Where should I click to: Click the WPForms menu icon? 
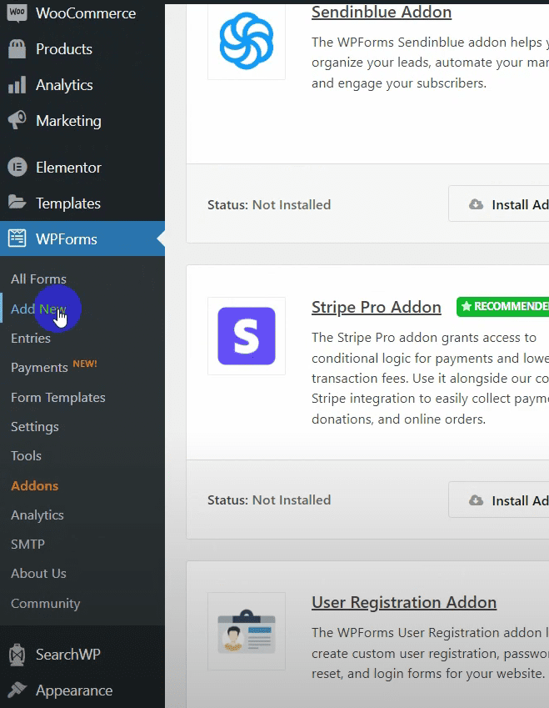pos(17,239)
